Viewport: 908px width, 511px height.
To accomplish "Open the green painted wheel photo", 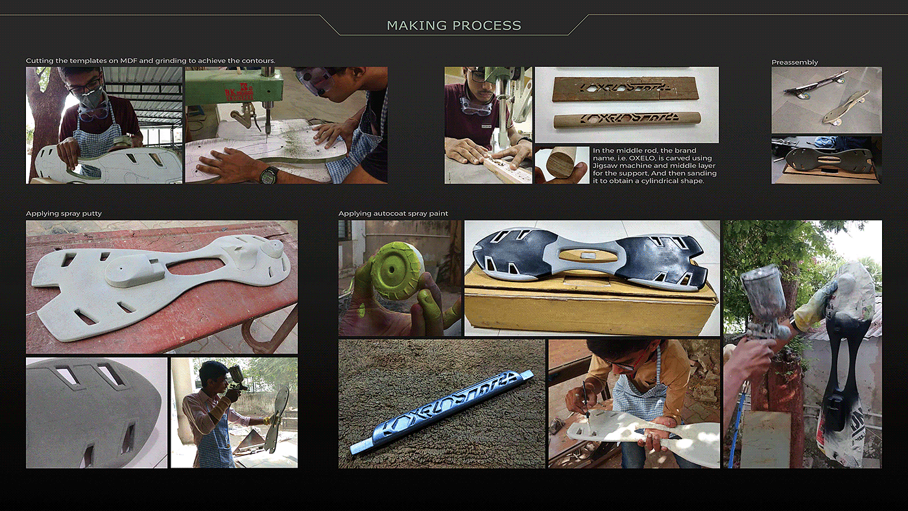I will [400, 278].
